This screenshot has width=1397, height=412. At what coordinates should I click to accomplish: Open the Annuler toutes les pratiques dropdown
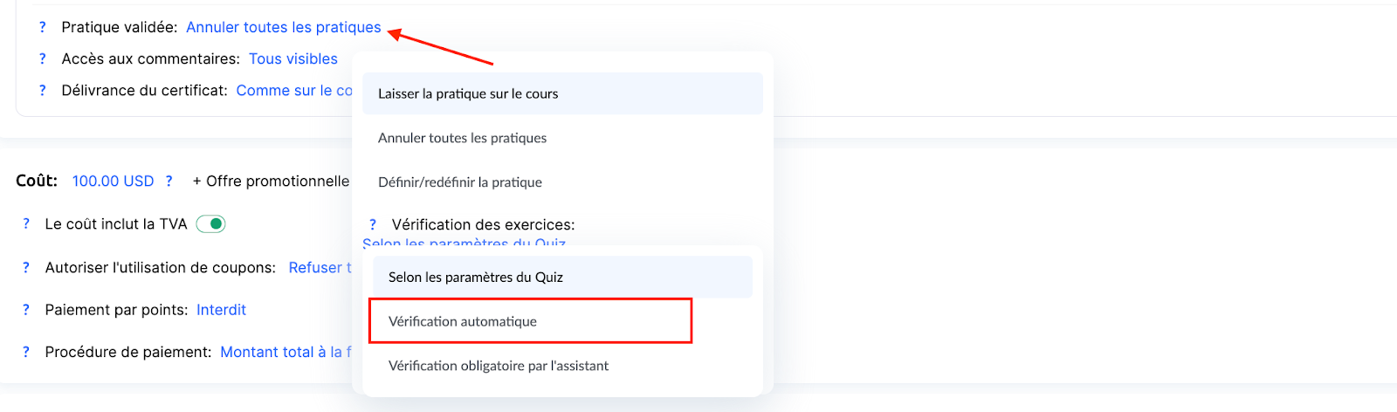tap(283, 28)
